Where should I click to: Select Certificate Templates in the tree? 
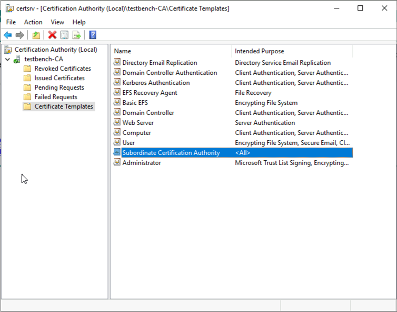[64, 106]
